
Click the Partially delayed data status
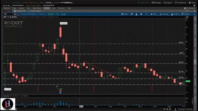(30, 3)
